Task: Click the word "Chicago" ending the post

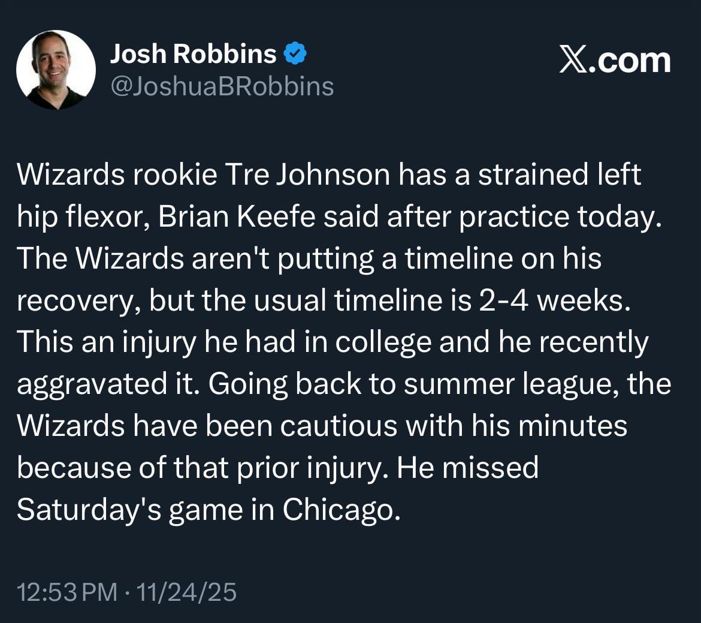Action: (340, 510)
